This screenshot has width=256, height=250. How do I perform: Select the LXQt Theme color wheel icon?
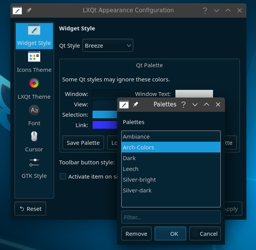[x=34, y=83]
